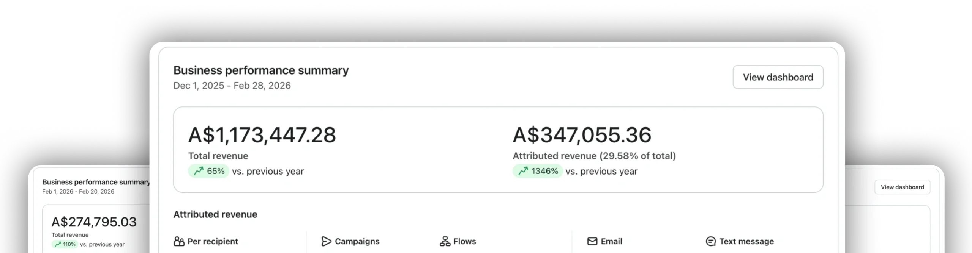Click the trend arrow beside 110%
972x253 pixels.
coord(58,244)
